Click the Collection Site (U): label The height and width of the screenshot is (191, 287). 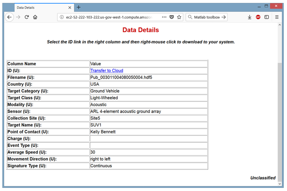[26, 118]
